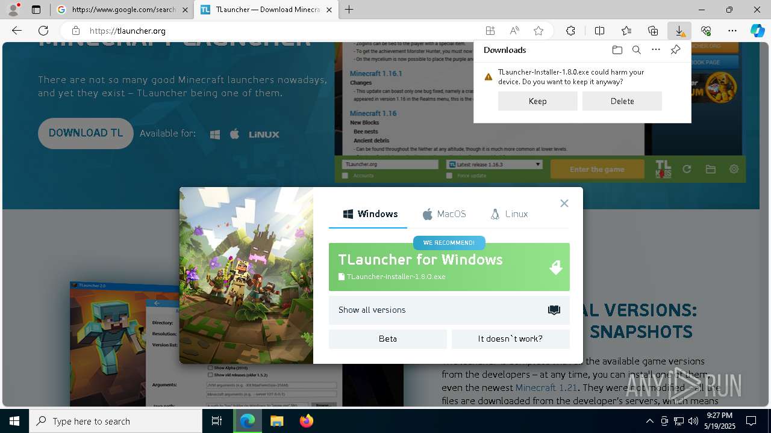
Task: Open the Extensions puzzle icon
Action: tap(570, 31)
